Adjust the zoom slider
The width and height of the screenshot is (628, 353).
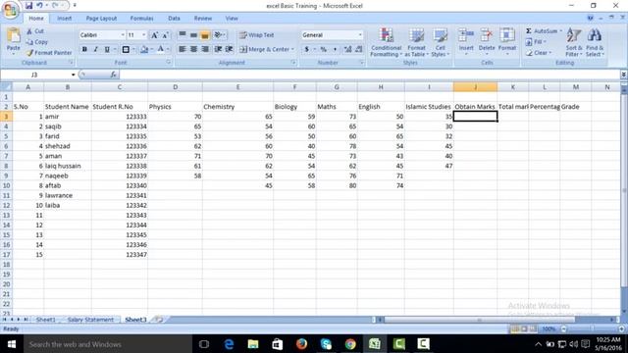point(592,329)
